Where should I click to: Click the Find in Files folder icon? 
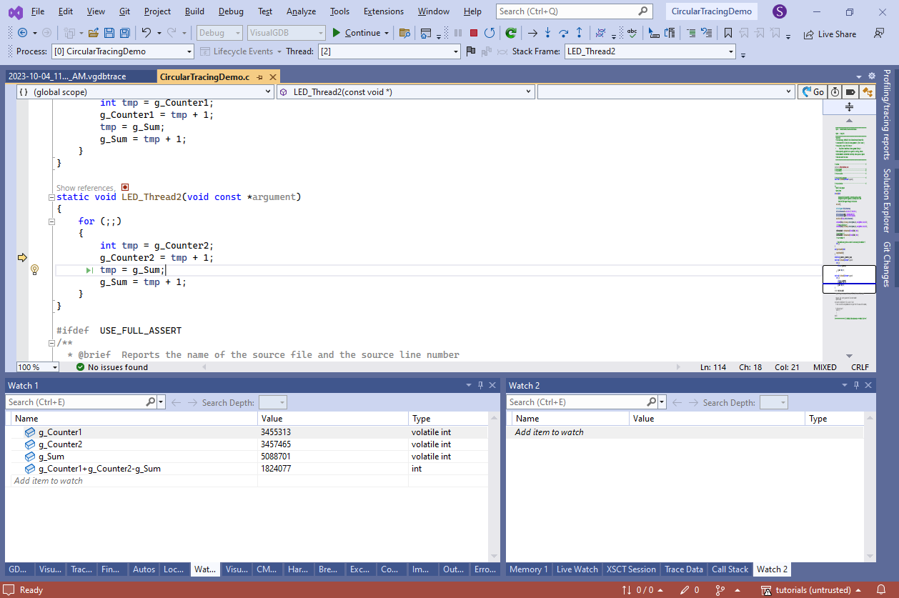pyautogui.click(x=404, y=33)
